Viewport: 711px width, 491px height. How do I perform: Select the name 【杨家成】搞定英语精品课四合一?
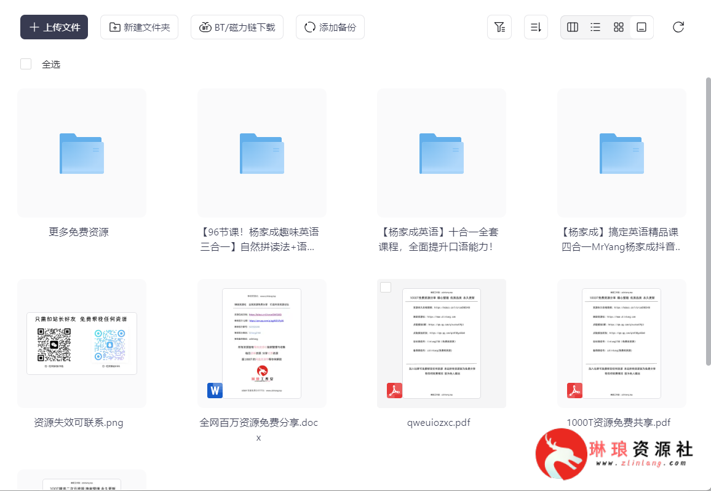[x=621, y=239]
